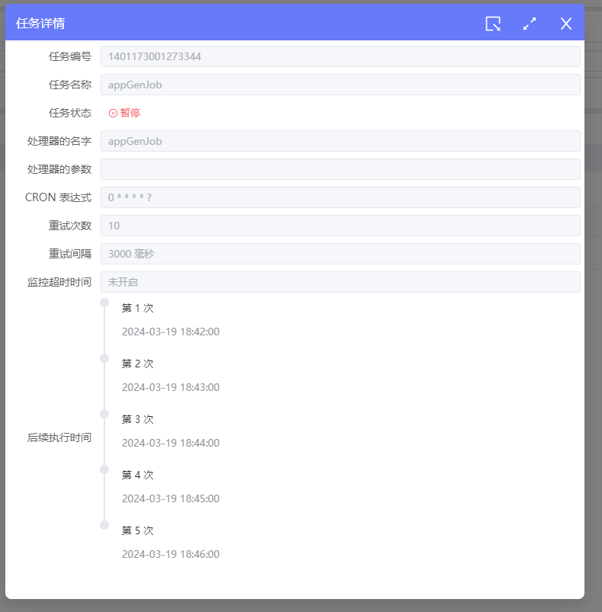The height and width of the screenshot is (612, 602).
Task: Click the CRON 表达式 label
Action: pos(58,197)
